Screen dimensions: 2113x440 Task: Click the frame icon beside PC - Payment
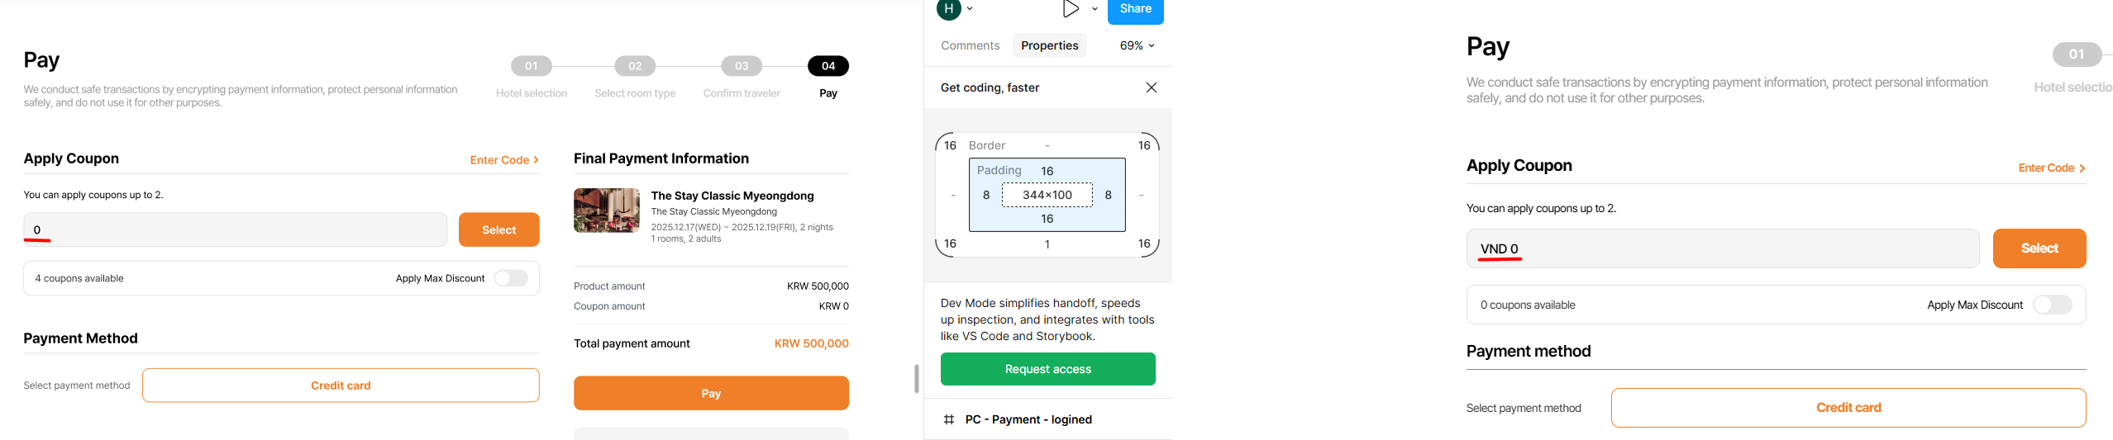click(x=949, y=419)
